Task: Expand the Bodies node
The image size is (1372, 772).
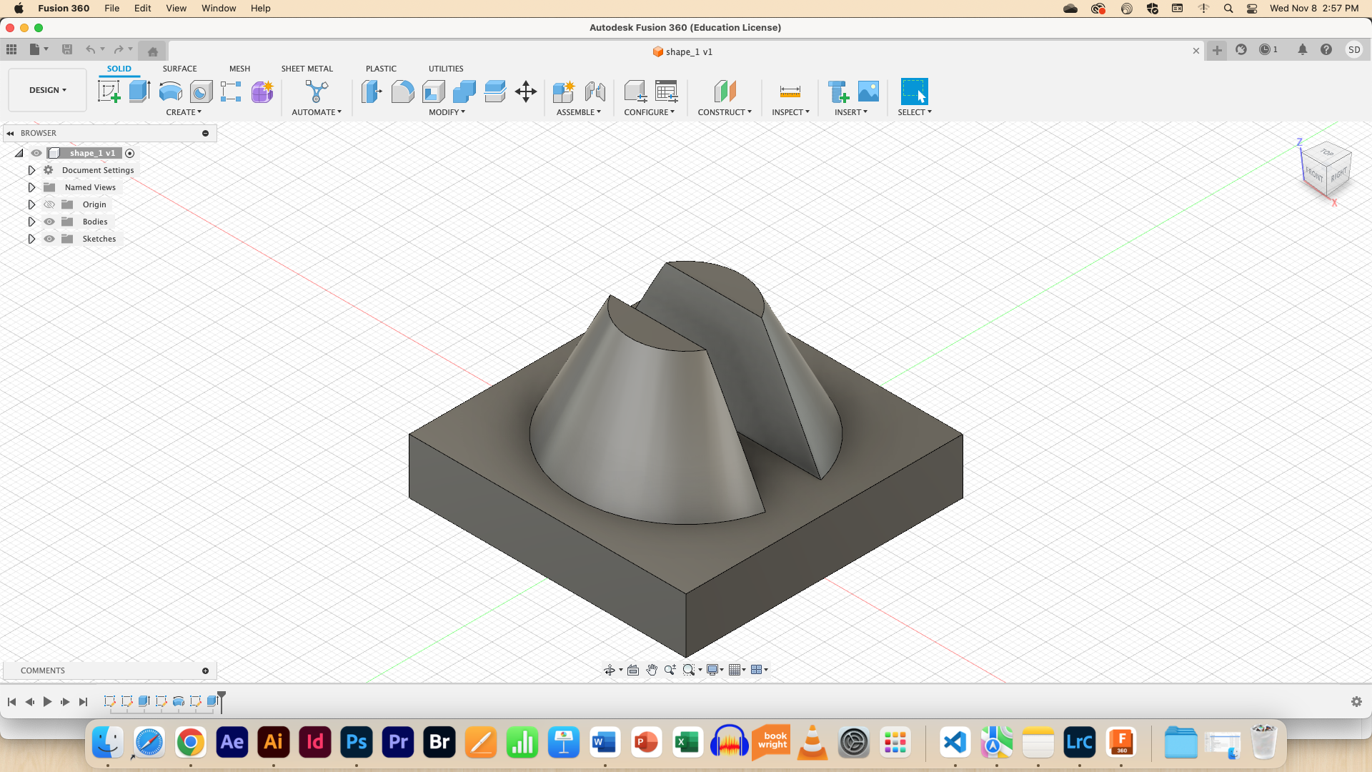Action: point(31,222)
